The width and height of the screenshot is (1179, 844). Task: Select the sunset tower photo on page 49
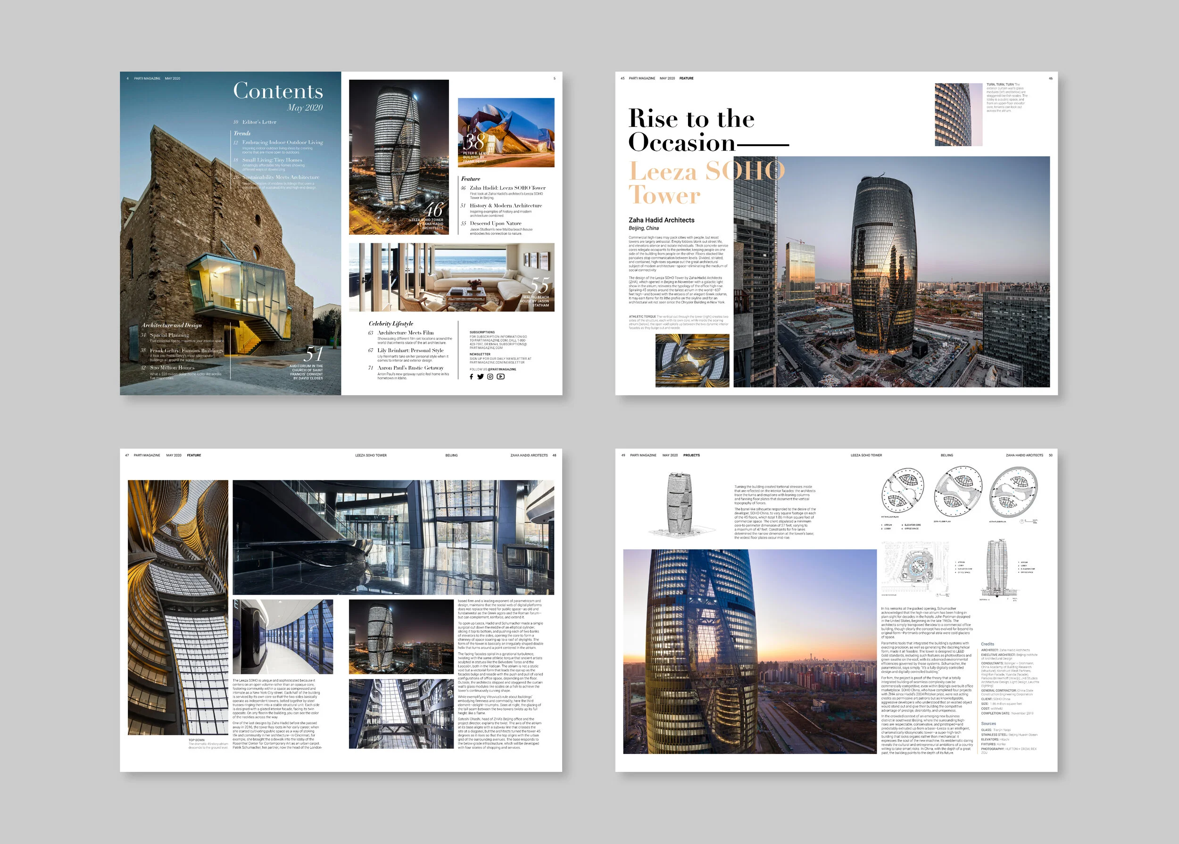tap(750, 652)
